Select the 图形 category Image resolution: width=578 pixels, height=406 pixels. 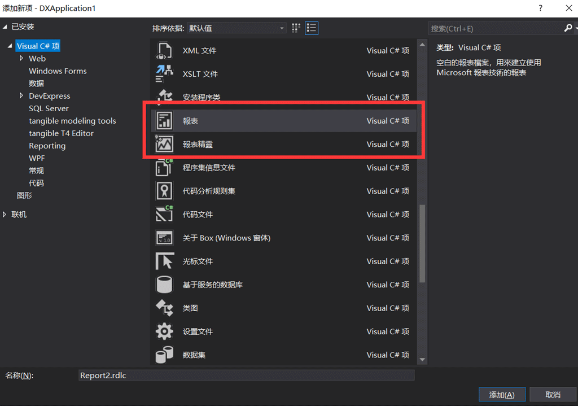coord(24,195)
